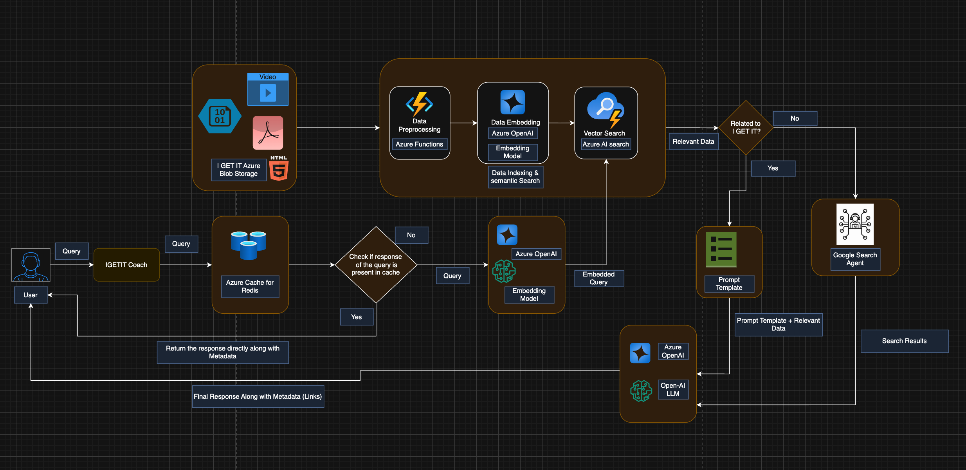Select 'Embedding Model' label in query embedding box
The width and height of the screenshot is (966, 470).
pyautogui.click(x=529, y=295)
